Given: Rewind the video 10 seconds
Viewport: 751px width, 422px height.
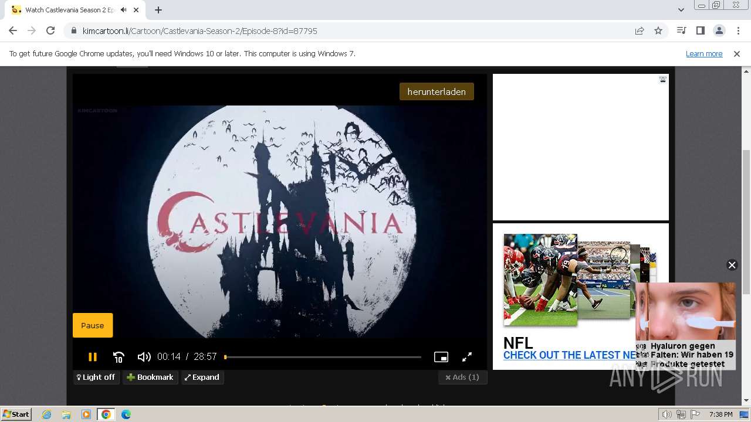Looking at the screenshot, I should coord(119,356).
